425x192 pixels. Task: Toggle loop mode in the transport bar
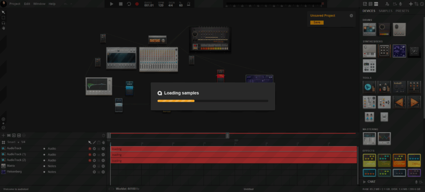point(129,4)
